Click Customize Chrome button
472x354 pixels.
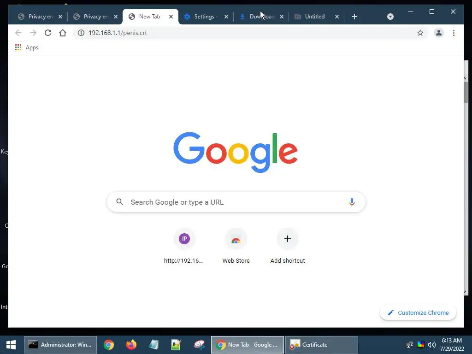418,313
